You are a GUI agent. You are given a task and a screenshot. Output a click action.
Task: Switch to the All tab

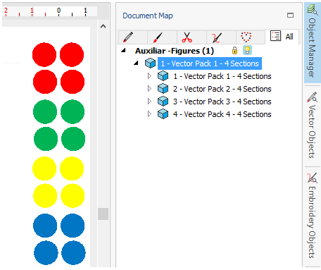(282, 37)
